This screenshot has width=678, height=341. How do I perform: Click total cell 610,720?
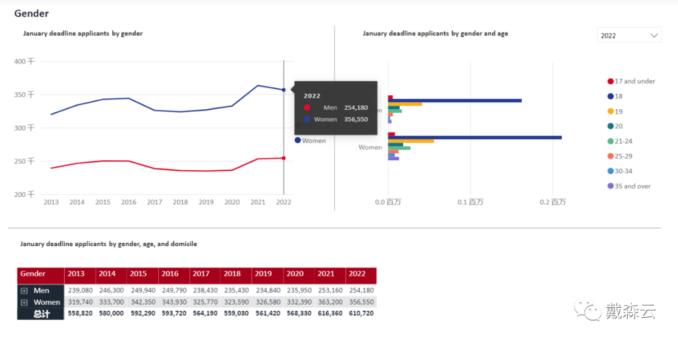pyautogui.click(x=361, y=313)
